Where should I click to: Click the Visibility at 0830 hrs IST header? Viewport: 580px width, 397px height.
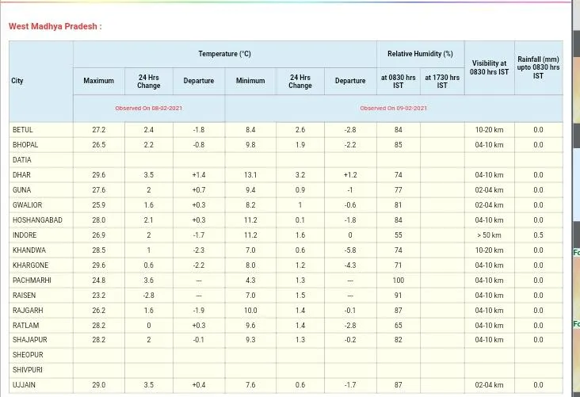(x=489, y=67)
